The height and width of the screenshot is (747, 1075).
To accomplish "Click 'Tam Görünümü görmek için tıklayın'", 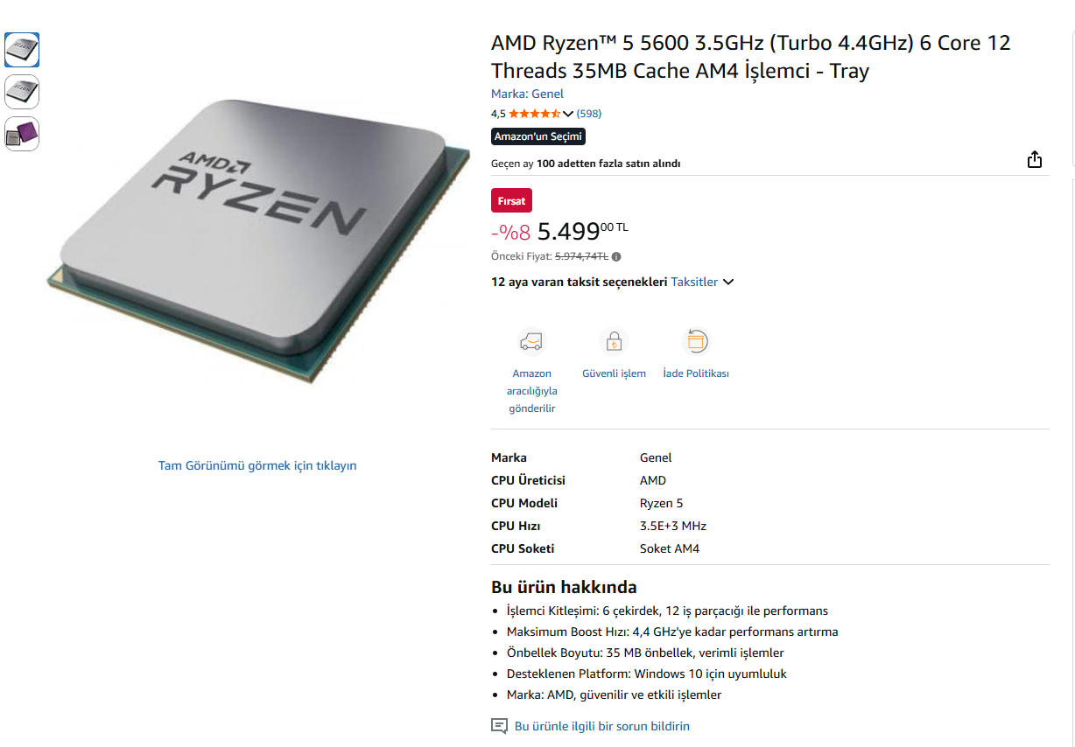I will pyautogui.click(x=257, y=465).
